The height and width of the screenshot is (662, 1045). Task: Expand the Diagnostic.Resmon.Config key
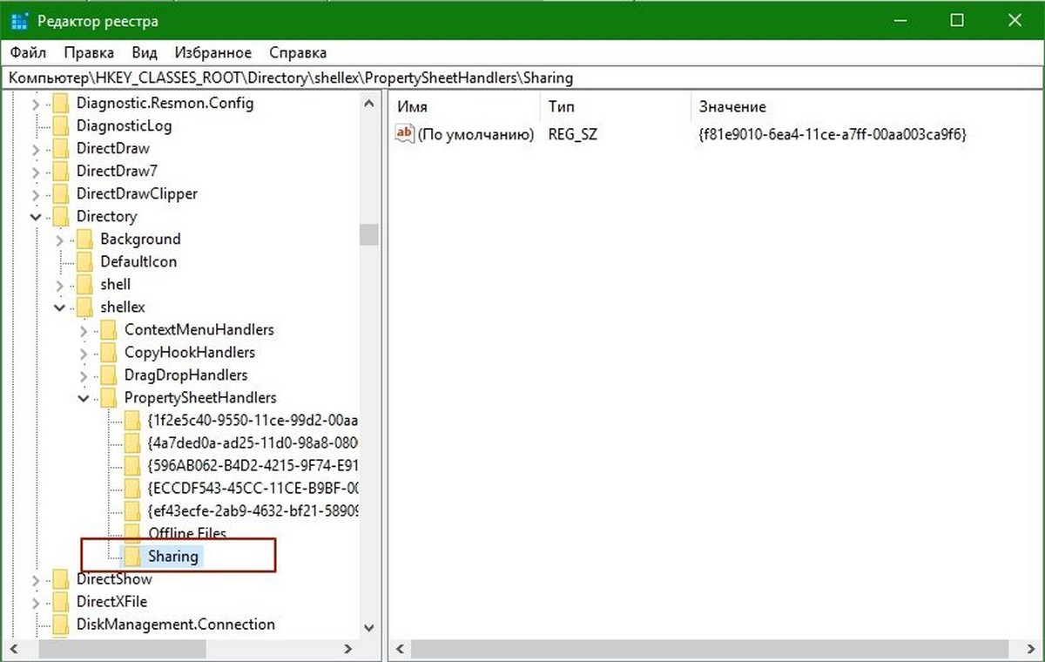tap(35, 104)
